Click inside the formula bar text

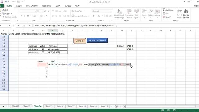tap(76, 26)
